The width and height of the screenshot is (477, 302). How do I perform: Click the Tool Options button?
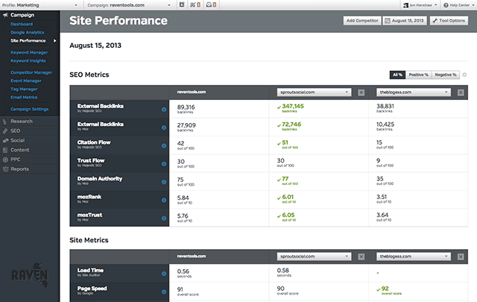tap(449, 21)
